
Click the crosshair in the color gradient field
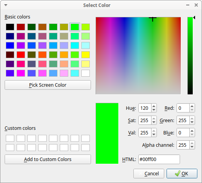tap(153, 18)
